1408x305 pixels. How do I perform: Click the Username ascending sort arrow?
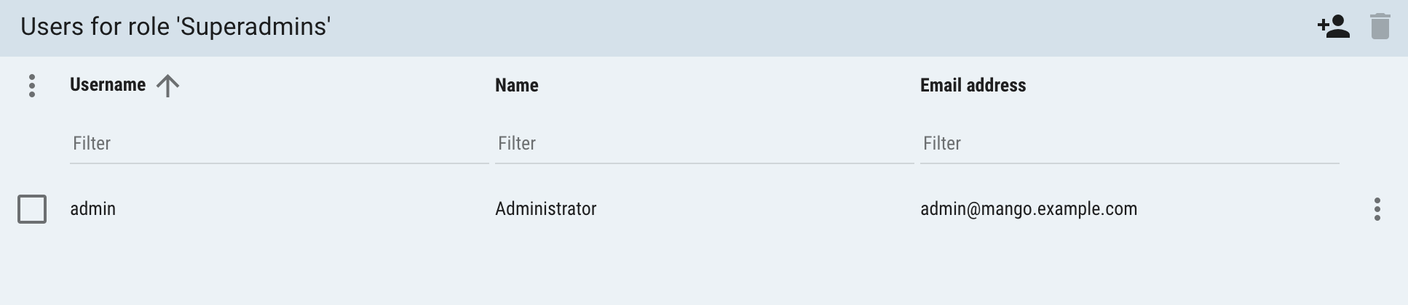tap(167, 86)
